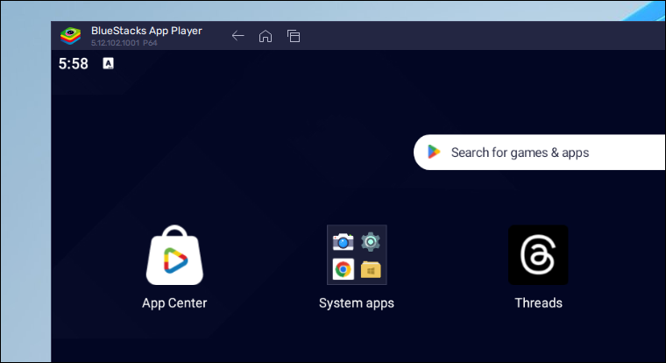Open the System apps folder

357,255
